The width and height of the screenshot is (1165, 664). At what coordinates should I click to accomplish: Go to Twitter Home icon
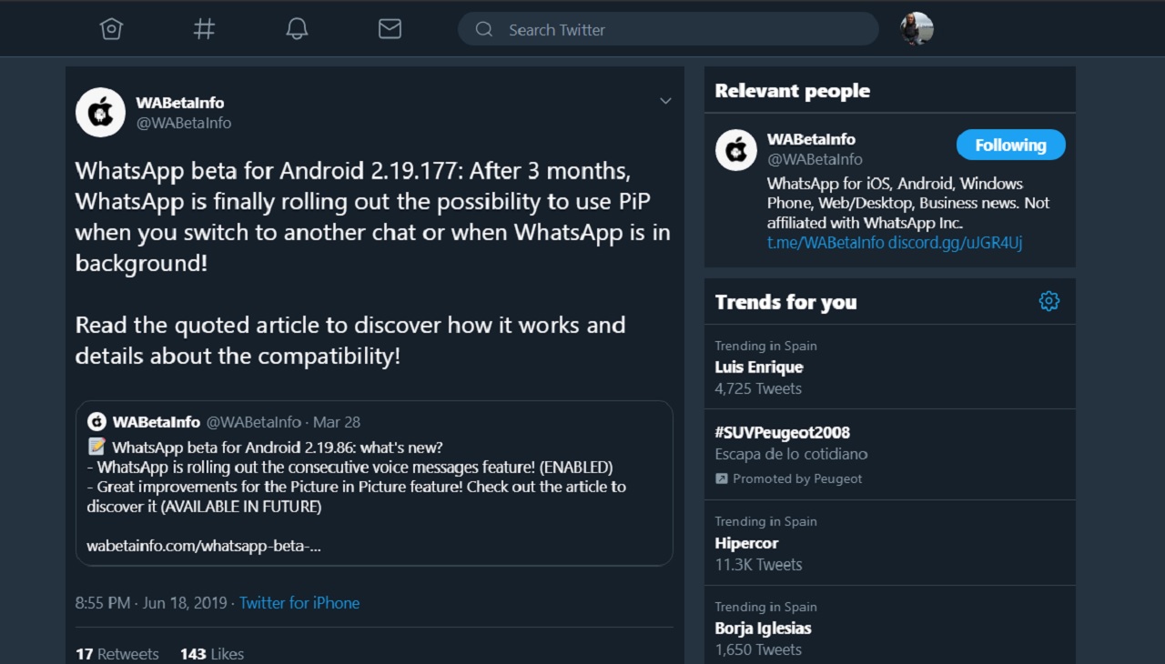(x=111, y=29)
